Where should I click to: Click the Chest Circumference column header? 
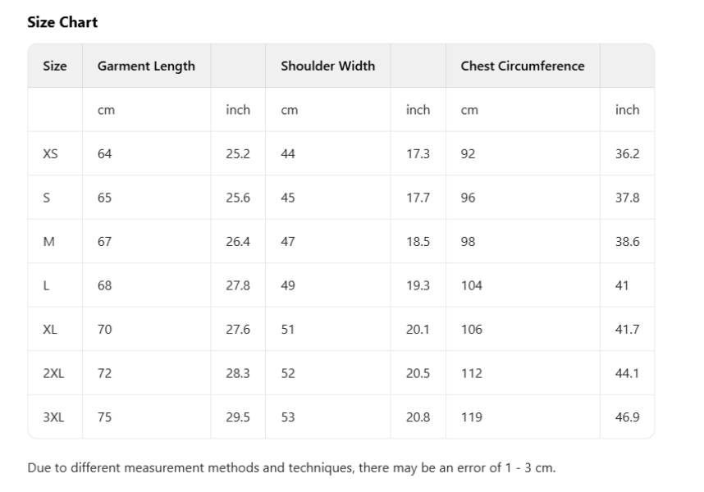pyautogui.click(x=523, y=66)
